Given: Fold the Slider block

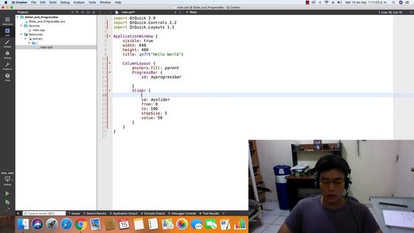Looking at the screenshot, I should click(110, 91).
